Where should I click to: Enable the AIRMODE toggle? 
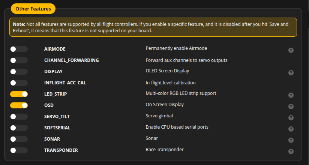pos(19,49)
